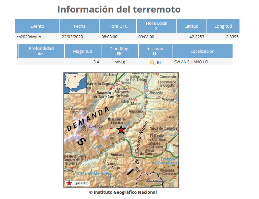Click San Lorenzo 2271 peak label

tap(92, 128)
